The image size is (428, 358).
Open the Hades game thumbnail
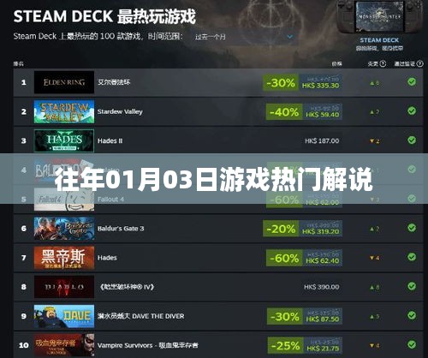coord(64,258)
